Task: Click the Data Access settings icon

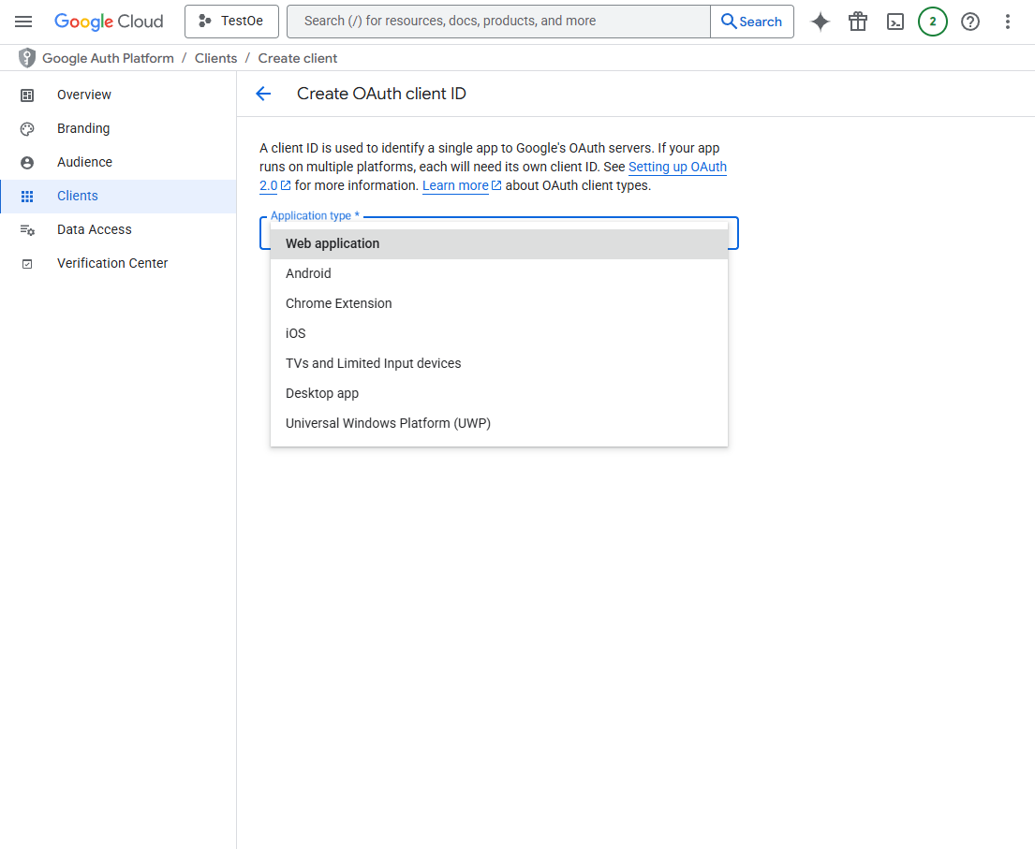Action: (27, 229)
